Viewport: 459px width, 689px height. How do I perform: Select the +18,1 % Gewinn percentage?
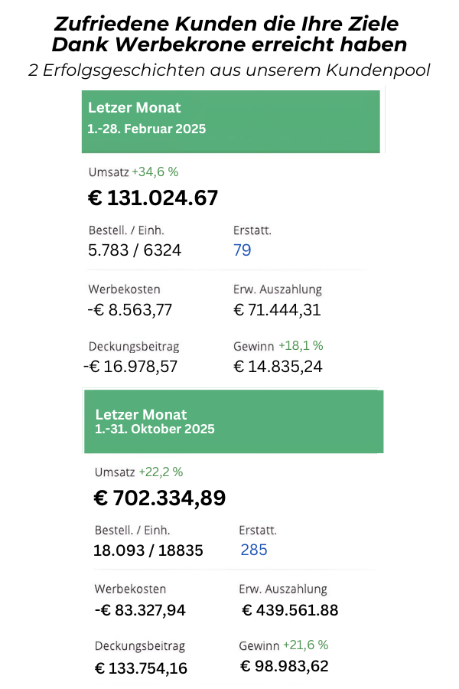click(x=300, y=346)
